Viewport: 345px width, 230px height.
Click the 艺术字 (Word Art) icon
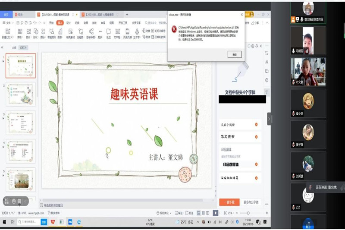(x=137, y=32)
